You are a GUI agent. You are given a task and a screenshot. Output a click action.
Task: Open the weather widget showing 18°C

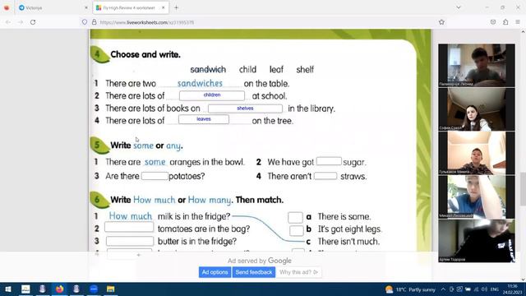click(x=410, y=289)
